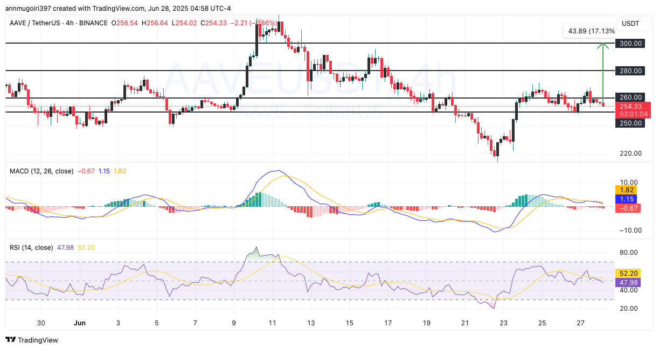Click the 27 date label on time axis
This screenshot has width=659, height=349.
click(581, 323)
